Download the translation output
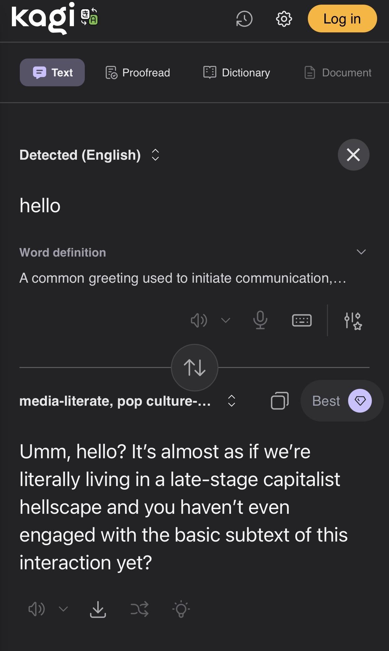Image resolution: width=389 pixels, height=651 pixels. [98, 609]
